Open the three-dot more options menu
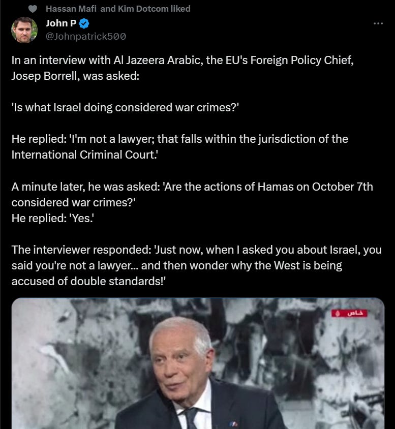This screenshot has width=395, height=429. point(378,23)
